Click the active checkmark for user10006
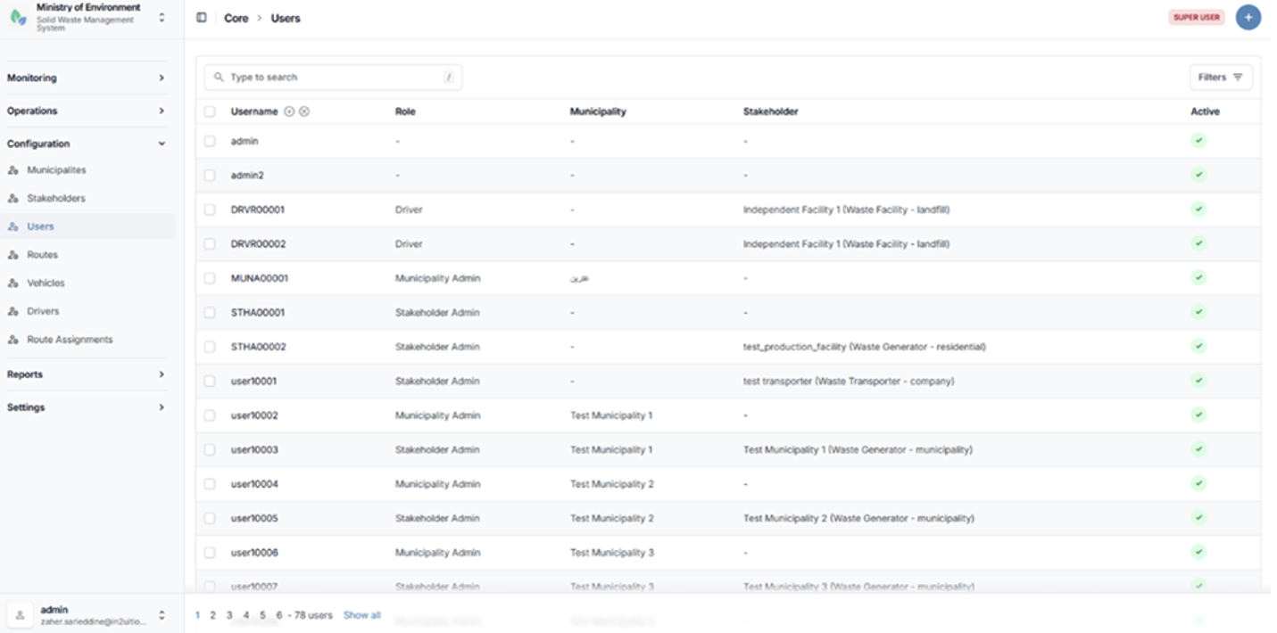The image size is (1277, 633). pyautogui.click(x=1198, y=551)
